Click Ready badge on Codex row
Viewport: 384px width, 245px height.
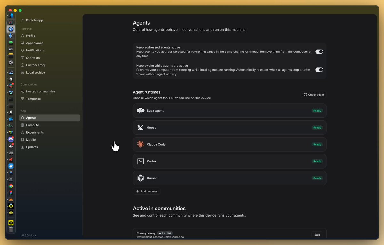(x=317, y=161)
